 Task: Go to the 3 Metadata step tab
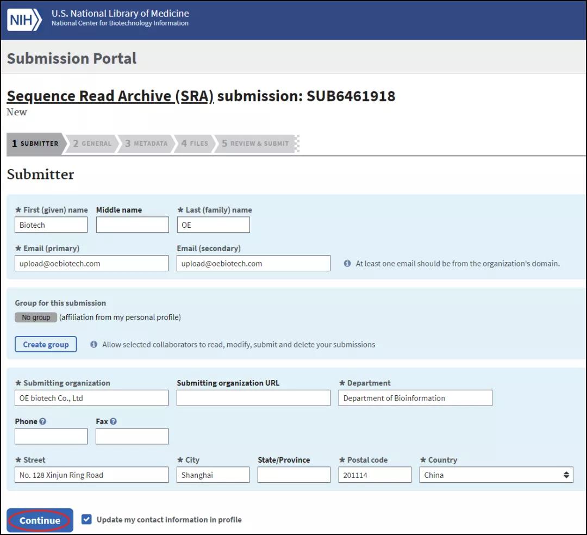[146, 144]
